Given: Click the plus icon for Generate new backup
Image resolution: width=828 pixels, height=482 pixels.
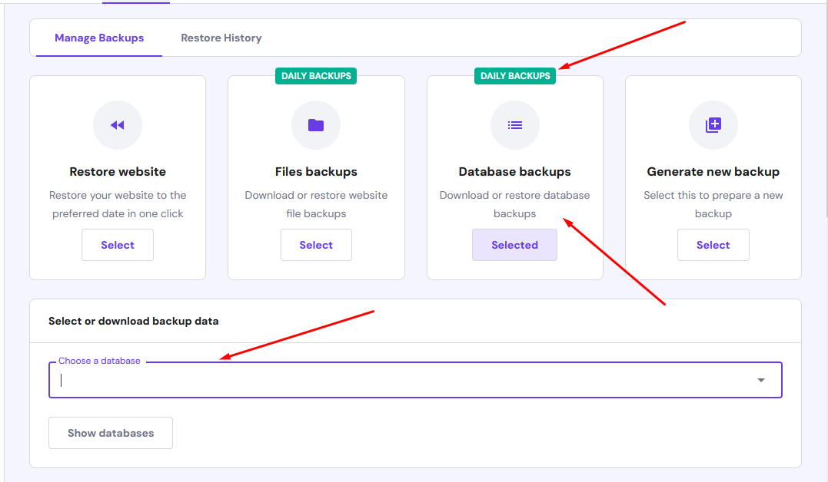Looking at the screenshot, I should (713, 125).
